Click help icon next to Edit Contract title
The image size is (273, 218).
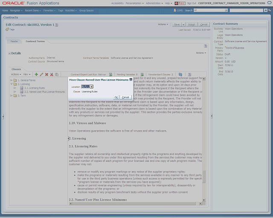(57, 25)
